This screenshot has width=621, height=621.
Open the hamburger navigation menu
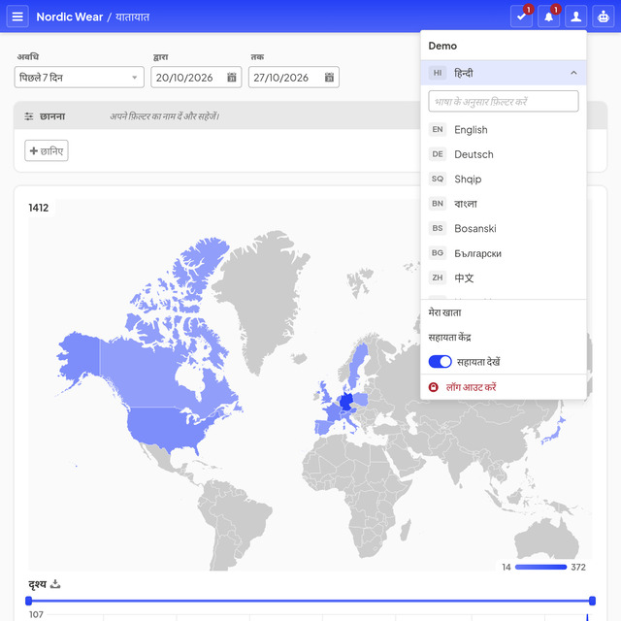17,16
